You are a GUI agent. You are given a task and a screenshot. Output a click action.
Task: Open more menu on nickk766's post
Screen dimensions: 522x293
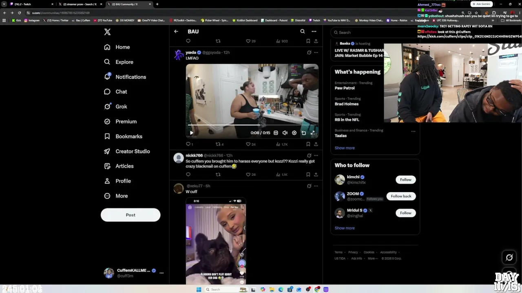(x=316, y=155)
